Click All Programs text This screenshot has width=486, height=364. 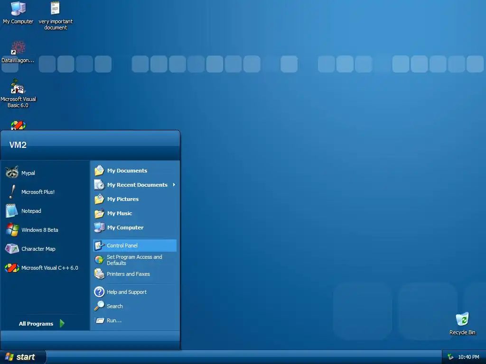pyautogui.click(x=36, y=324)
